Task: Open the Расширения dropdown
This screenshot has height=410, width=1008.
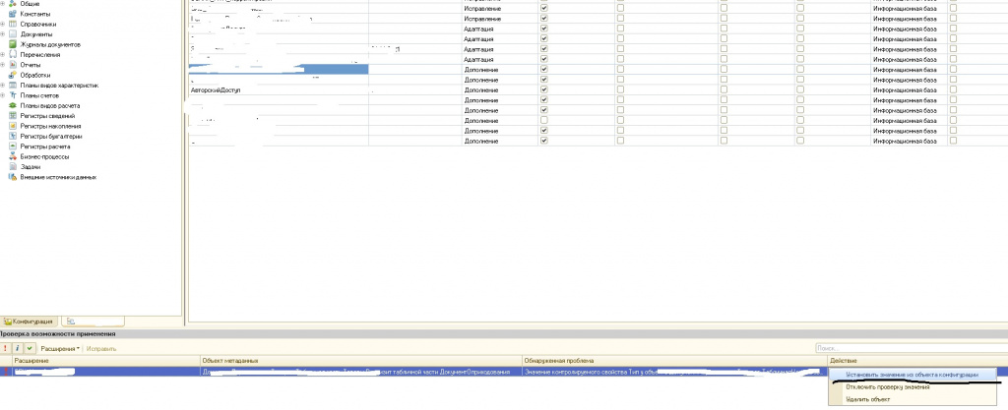Action: click(x=60, y=348)
